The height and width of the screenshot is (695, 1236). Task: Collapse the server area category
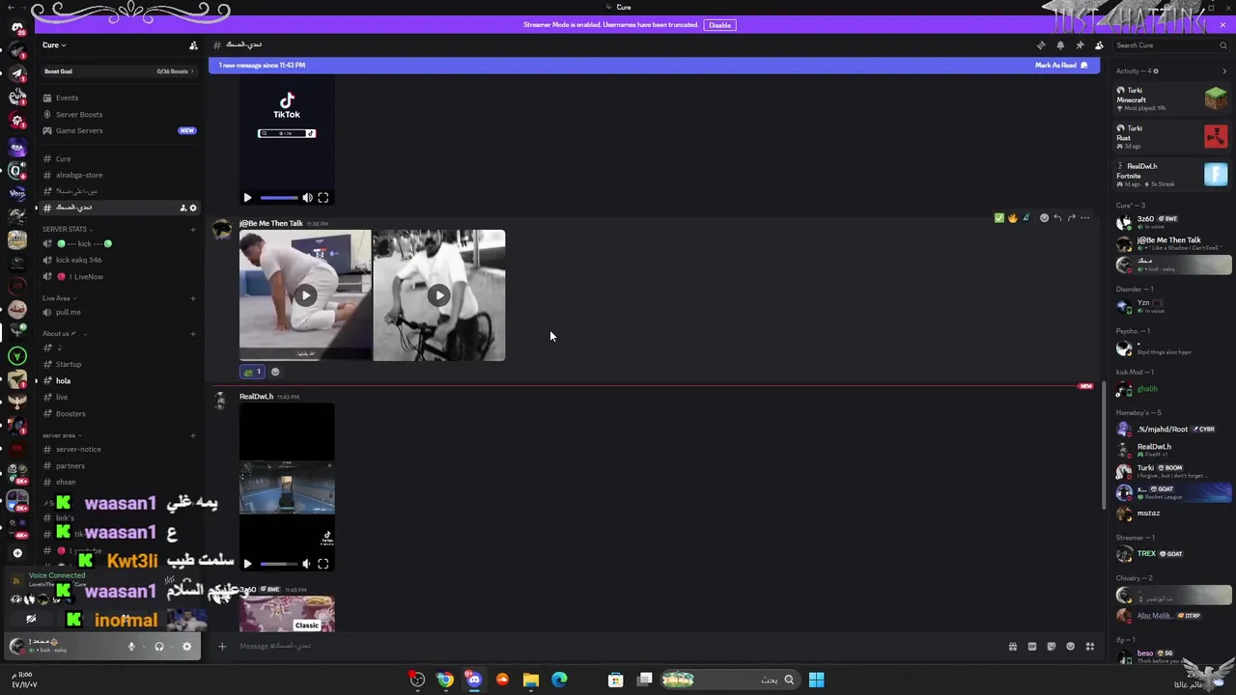coord(60,435)
